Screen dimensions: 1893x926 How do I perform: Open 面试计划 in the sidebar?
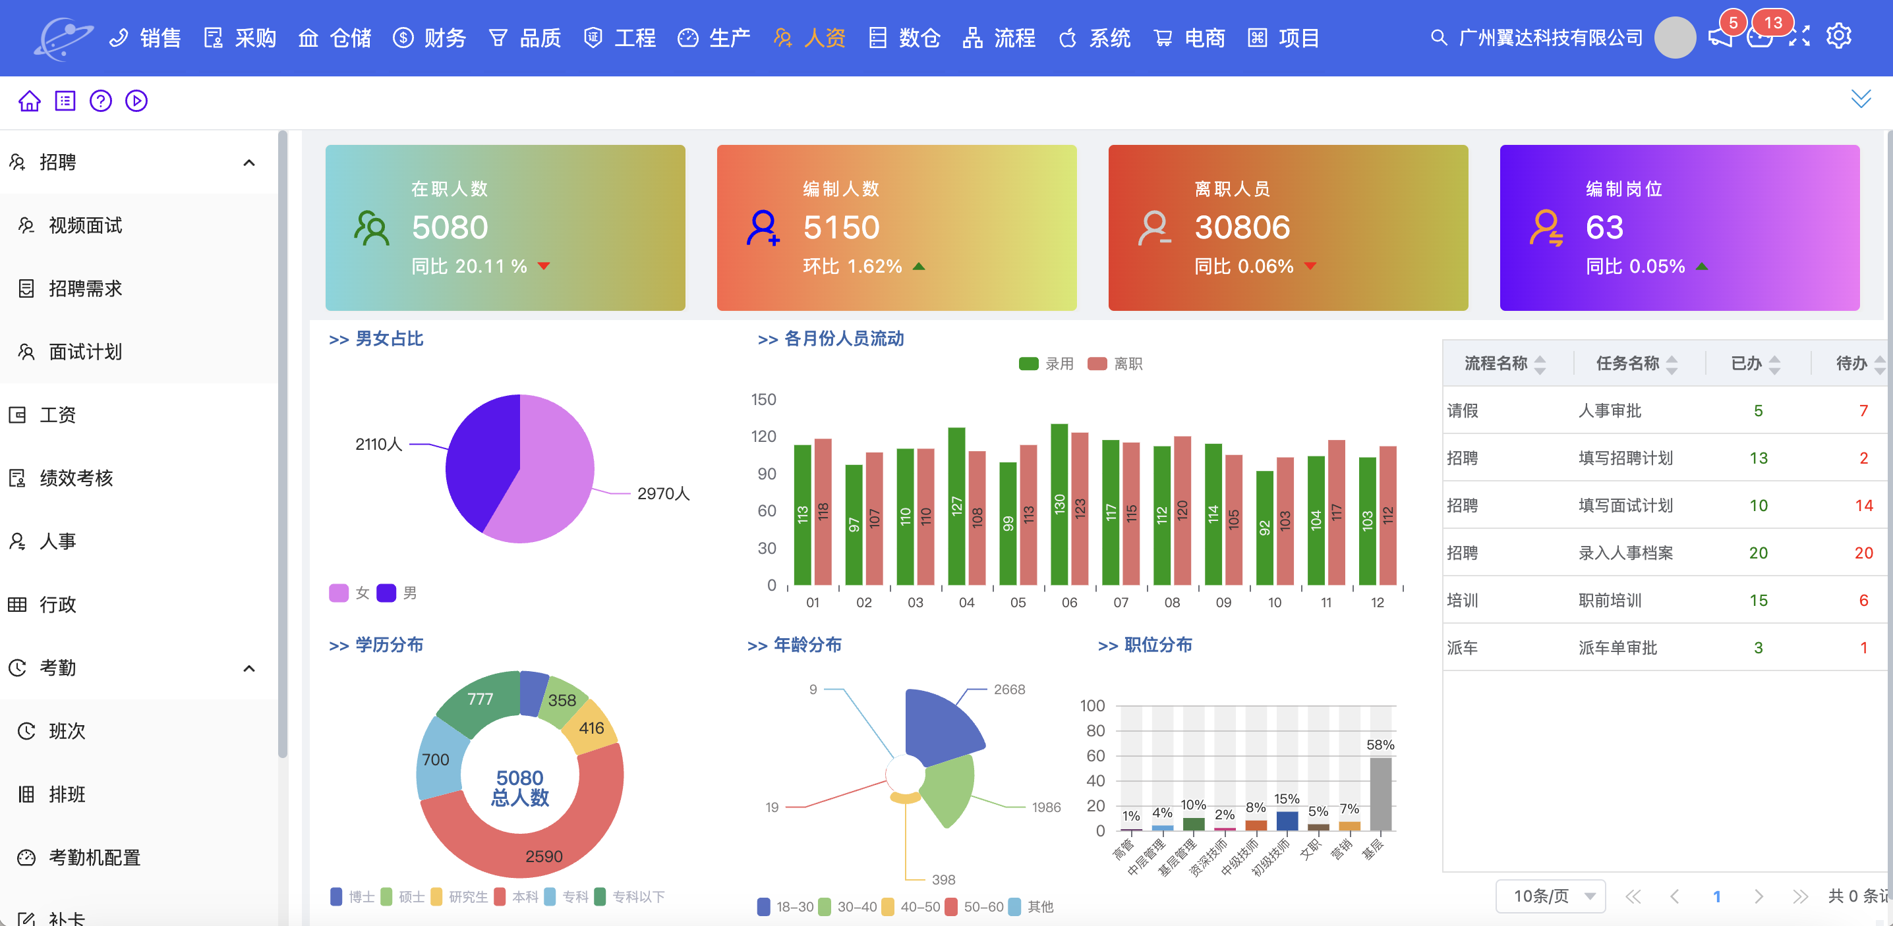point(139,352)
